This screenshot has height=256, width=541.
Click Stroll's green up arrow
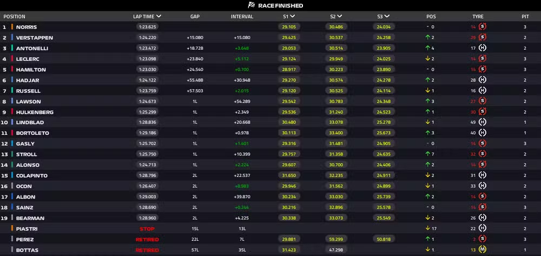click(427, 154)
